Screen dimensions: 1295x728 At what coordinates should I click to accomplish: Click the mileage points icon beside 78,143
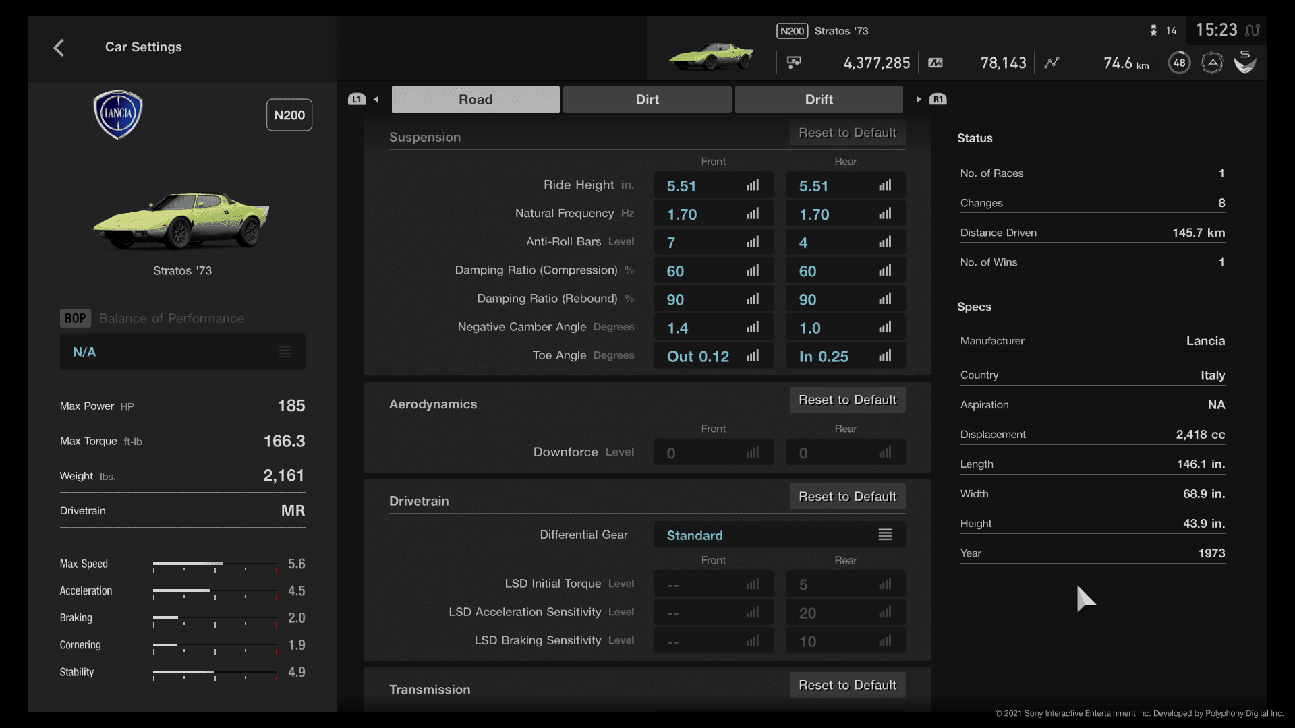point(936,63)
